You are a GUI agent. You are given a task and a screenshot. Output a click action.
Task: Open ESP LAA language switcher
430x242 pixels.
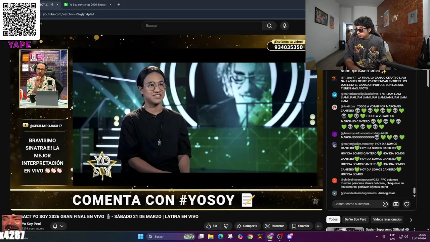392,237
